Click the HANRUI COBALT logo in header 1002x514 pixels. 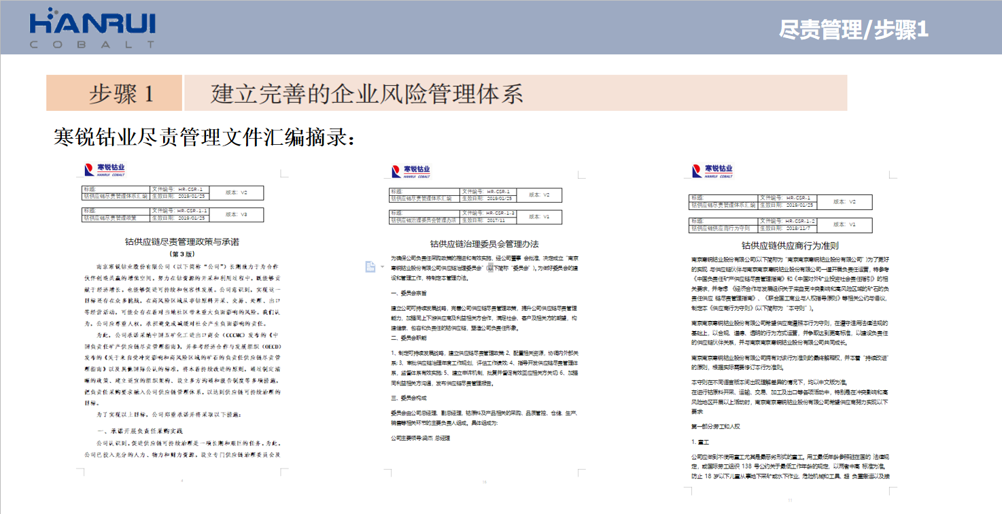(93, 29)
